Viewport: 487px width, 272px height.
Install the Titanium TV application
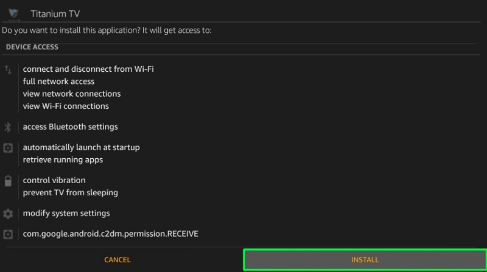(x=365, y=260)
